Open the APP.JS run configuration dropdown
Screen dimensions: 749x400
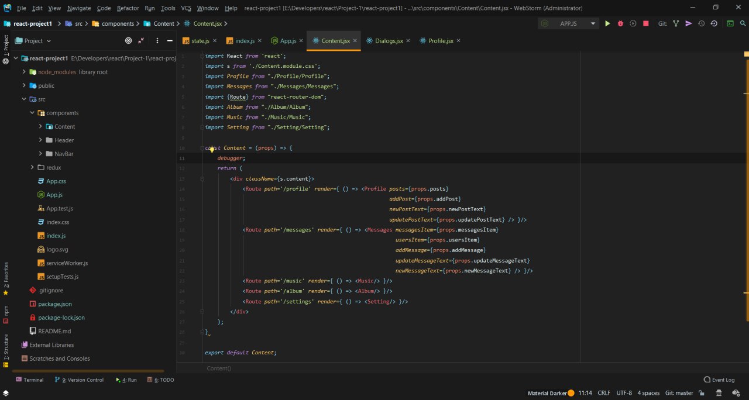point(569,23)
